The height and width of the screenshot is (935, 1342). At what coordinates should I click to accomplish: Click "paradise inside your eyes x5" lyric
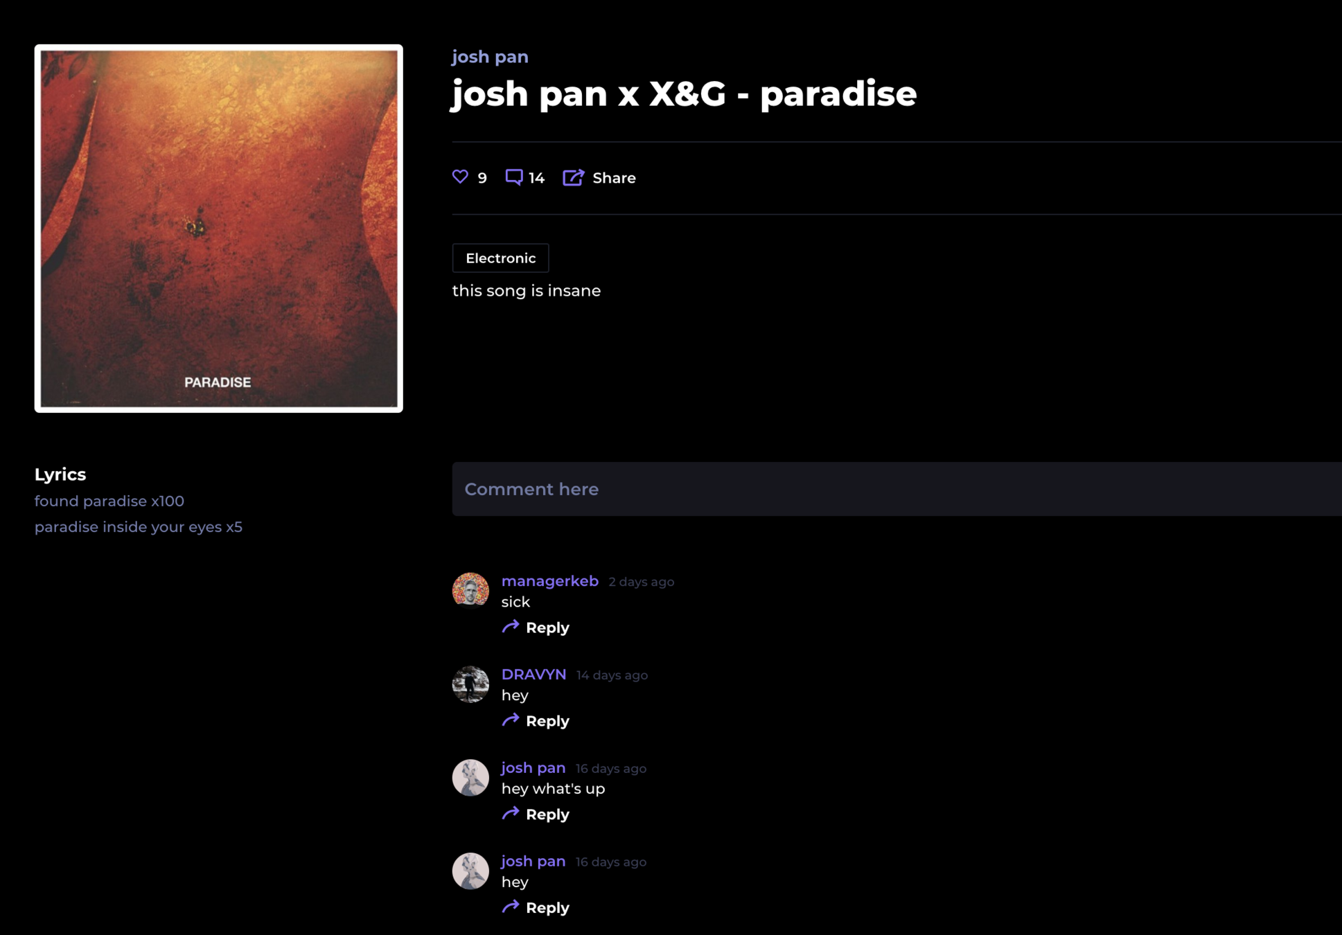139,527
